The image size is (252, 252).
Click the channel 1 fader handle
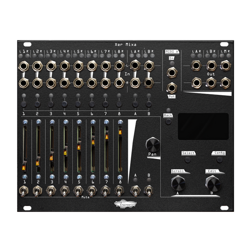(x=24, y=168)
